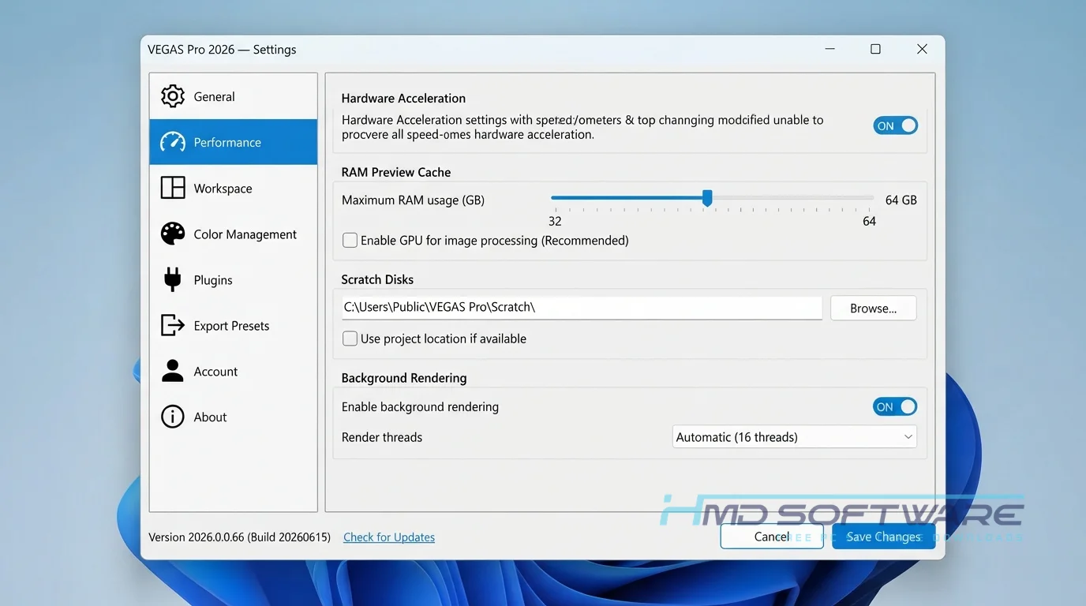1086x606 pixels.
Task: Click the Export Presets arrow icon
Action: coord(173,325)
